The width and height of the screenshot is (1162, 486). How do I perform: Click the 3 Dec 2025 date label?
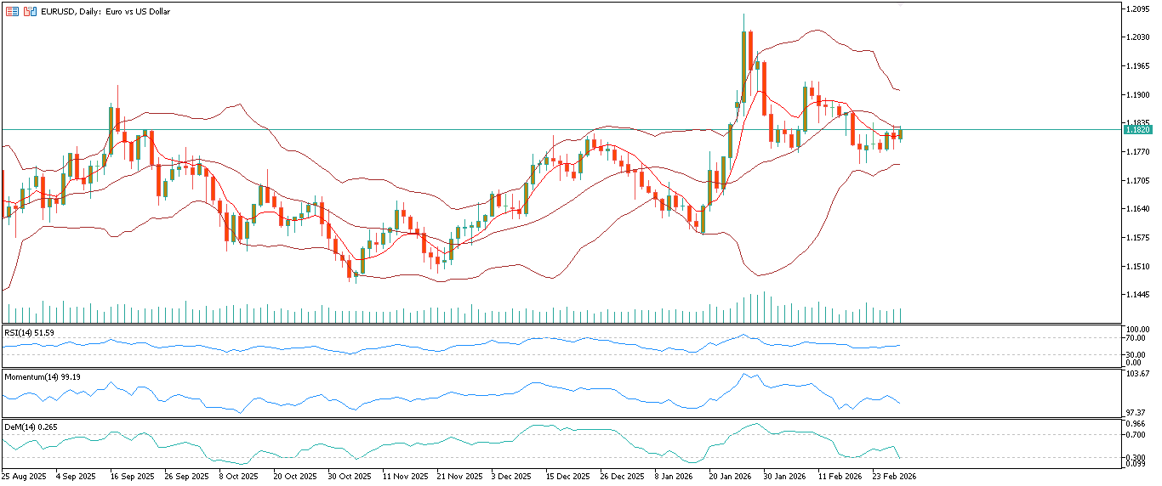(x=512, y=477)
